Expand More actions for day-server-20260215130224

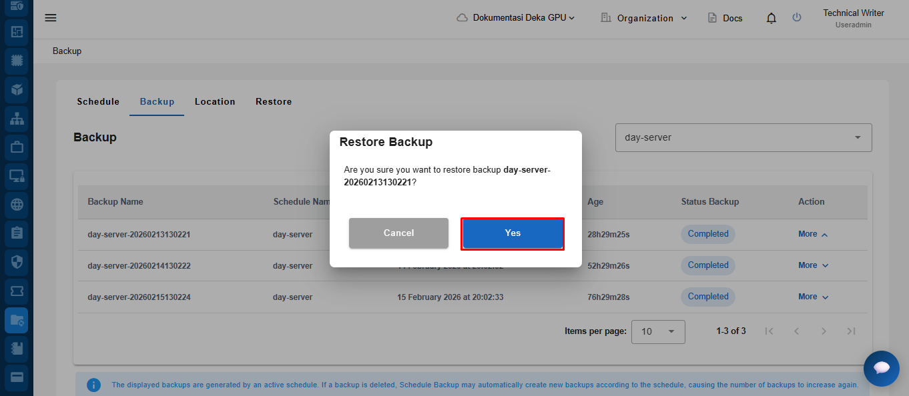813,297
